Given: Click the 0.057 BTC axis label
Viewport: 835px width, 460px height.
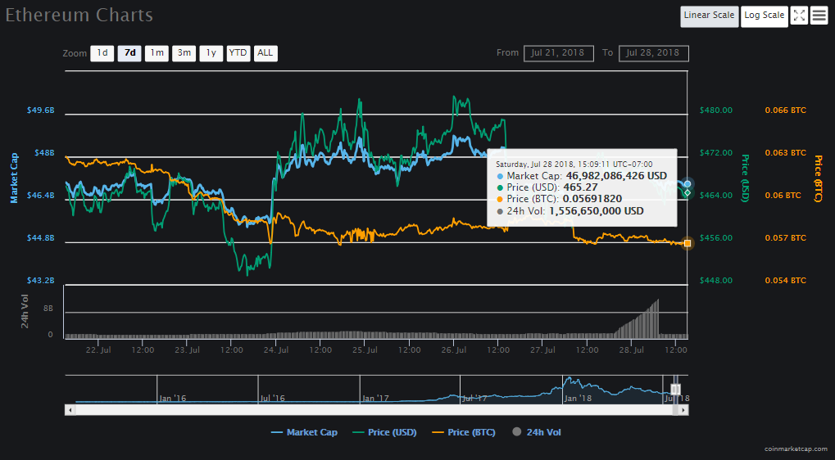Looking at the screenshot, I should (x=786, y=238).
